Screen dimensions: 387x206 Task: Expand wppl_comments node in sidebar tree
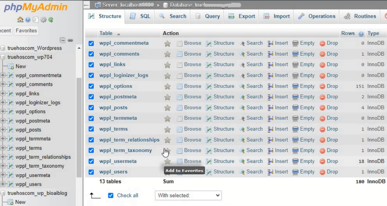coord(3,84)
